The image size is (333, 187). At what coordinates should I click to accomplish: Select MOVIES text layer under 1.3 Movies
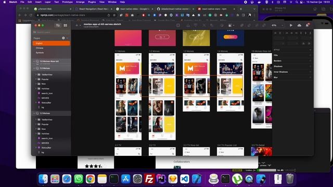pyautogui.click(x=45, y=98)
